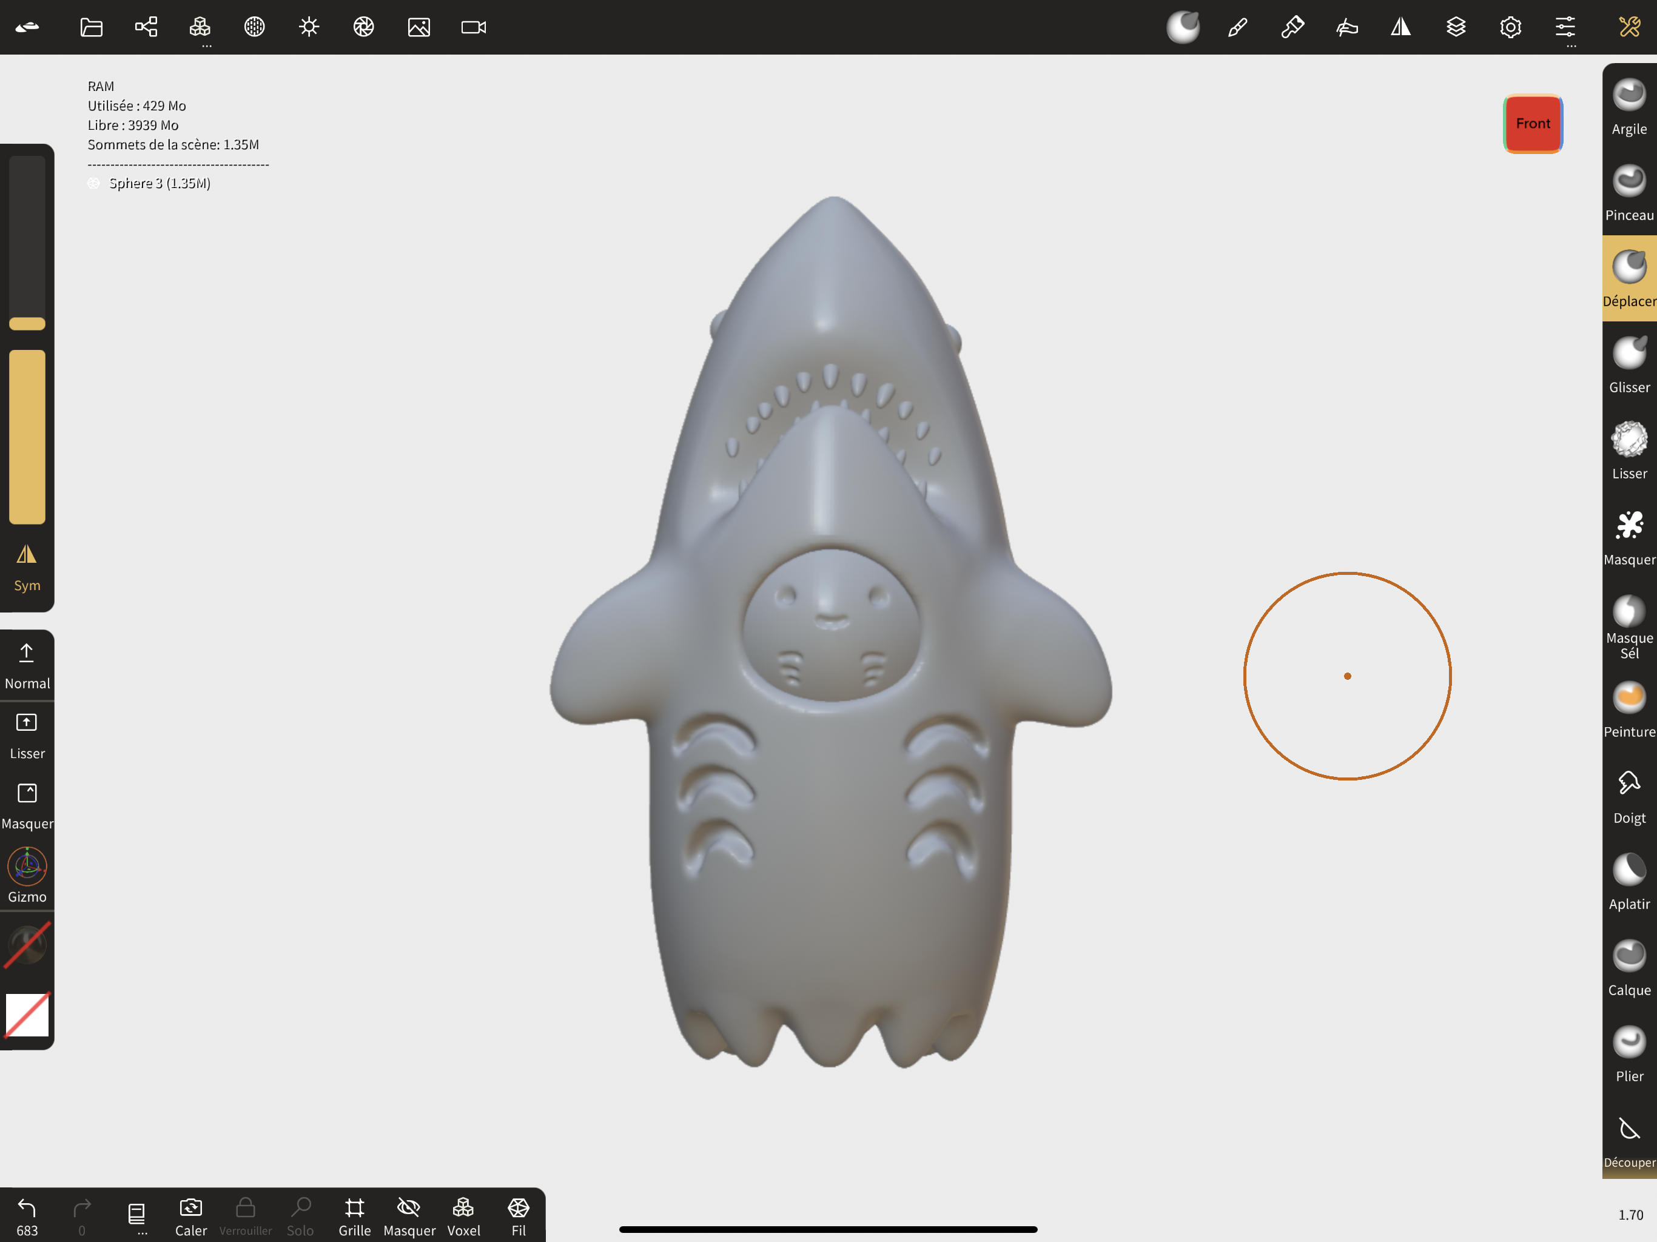Screen dimensions: 1657x1242
Task: Open the top bar symmetry triangle menu
Action: [1401, 28]
